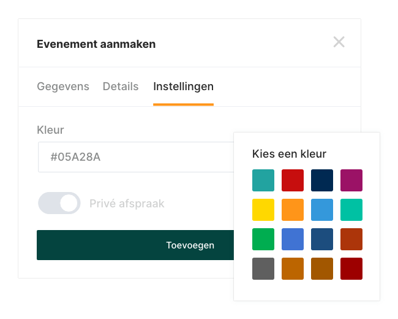Image resolution: width=398 pixels, height=319 pixels.
Task: Click the Kleur hex input field
Action: pos(135,157)
